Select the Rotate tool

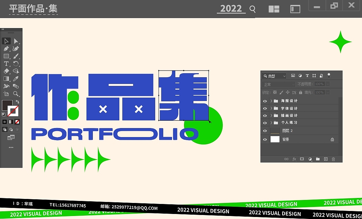[16, 64]
